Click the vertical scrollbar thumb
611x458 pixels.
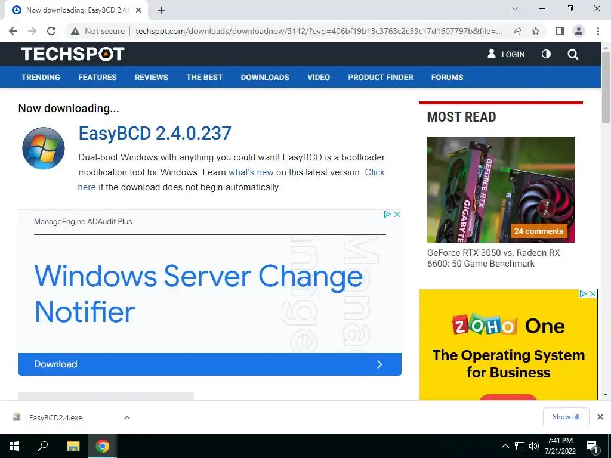point(606,88)
